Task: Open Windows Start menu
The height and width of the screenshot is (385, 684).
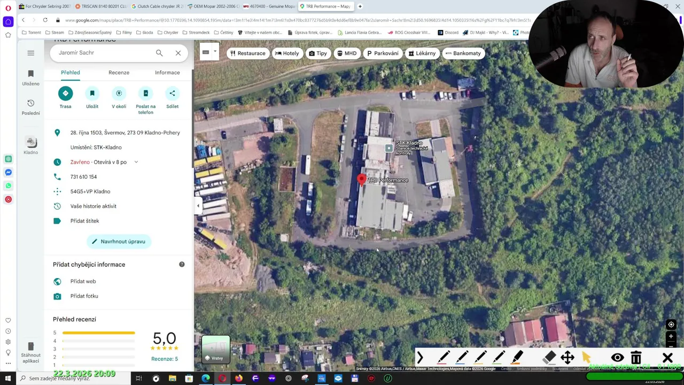Action: pos(8,378)
